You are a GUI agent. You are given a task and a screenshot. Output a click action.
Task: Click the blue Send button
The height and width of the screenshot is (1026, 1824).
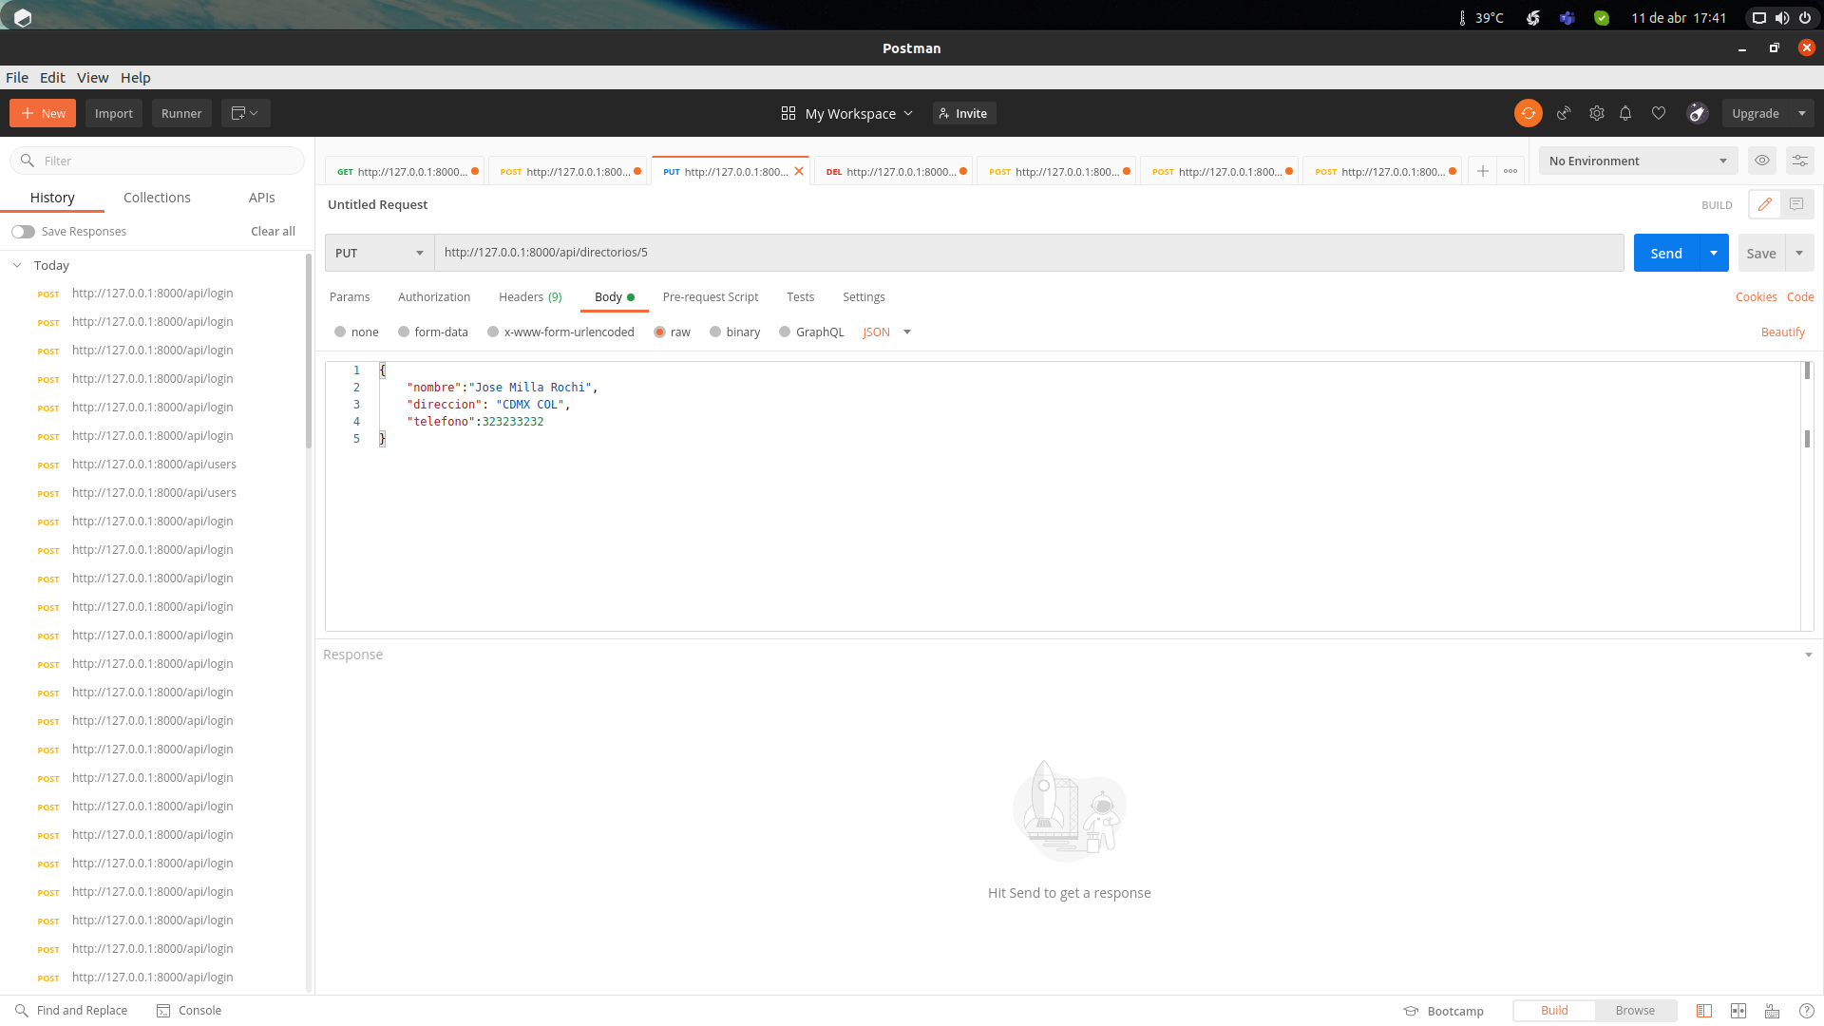[x=1665, y=253]
